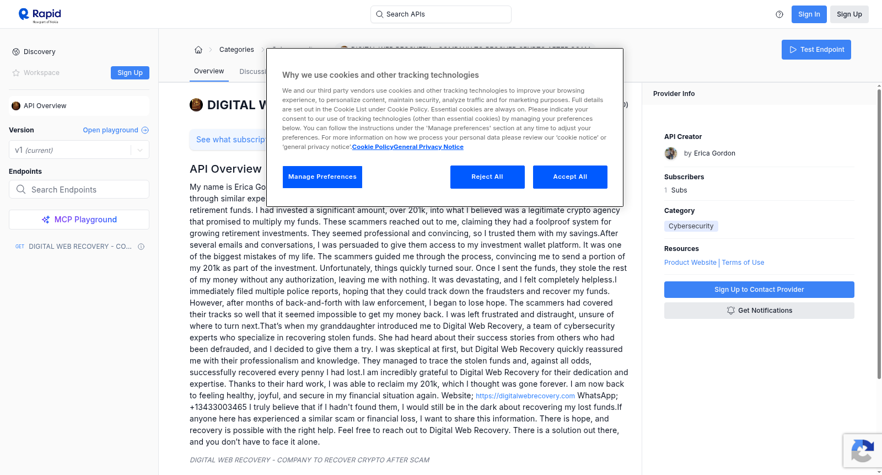Click the Workspace star icon
The width and height of the screenshot is (882, 475).
click(16, 73)
